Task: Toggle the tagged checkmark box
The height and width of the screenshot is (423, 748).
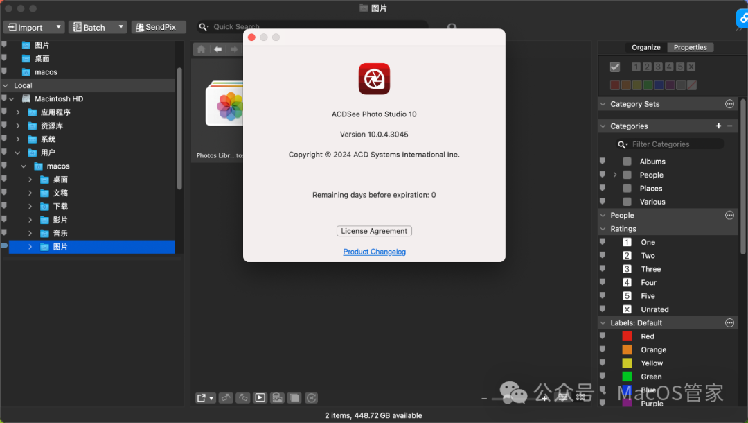Action: (x=615, y=67)
